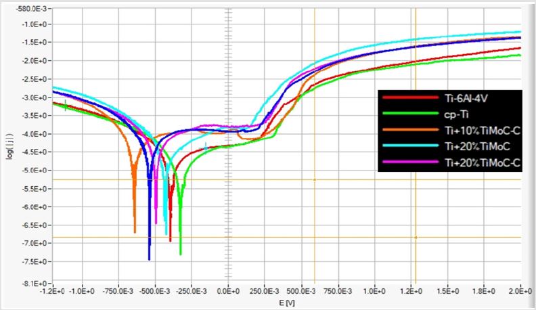Screen dimensions: 536x310
Task: Select the cp-Ti legend entry text
Action: click(x=455, y=114)
